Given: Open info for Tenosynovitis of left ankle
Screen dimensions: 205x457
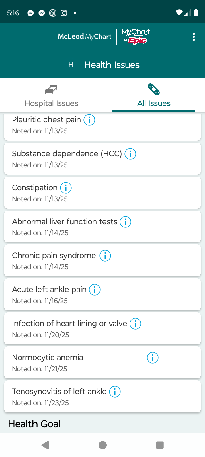Looking at the screenshot, I should [115, 392].
